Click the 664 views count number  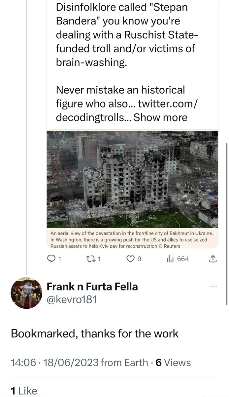tap(183, 259)
